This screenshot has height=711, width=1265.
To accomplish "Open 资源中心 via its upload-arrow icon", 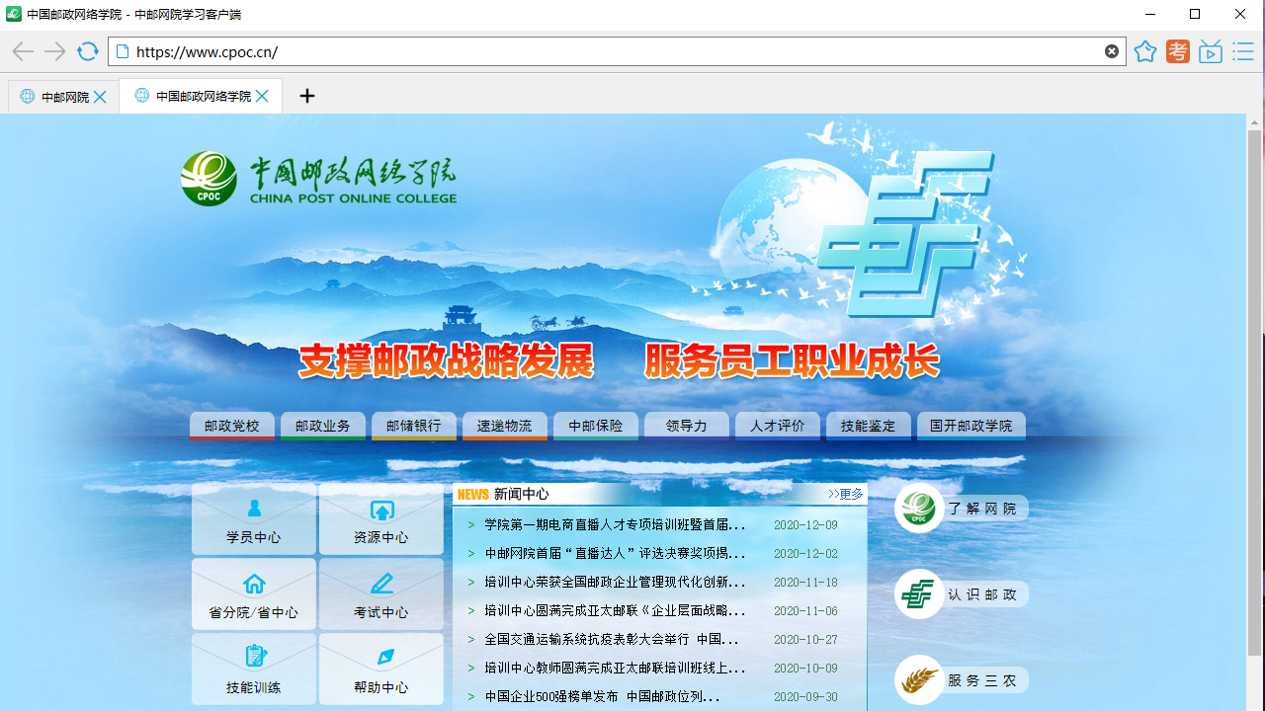I will pos(381,509).
